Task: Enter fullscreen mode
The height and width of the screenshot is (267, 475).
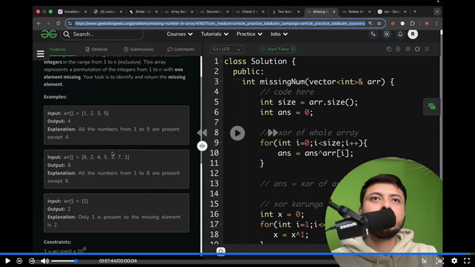Action: point(467,261)
